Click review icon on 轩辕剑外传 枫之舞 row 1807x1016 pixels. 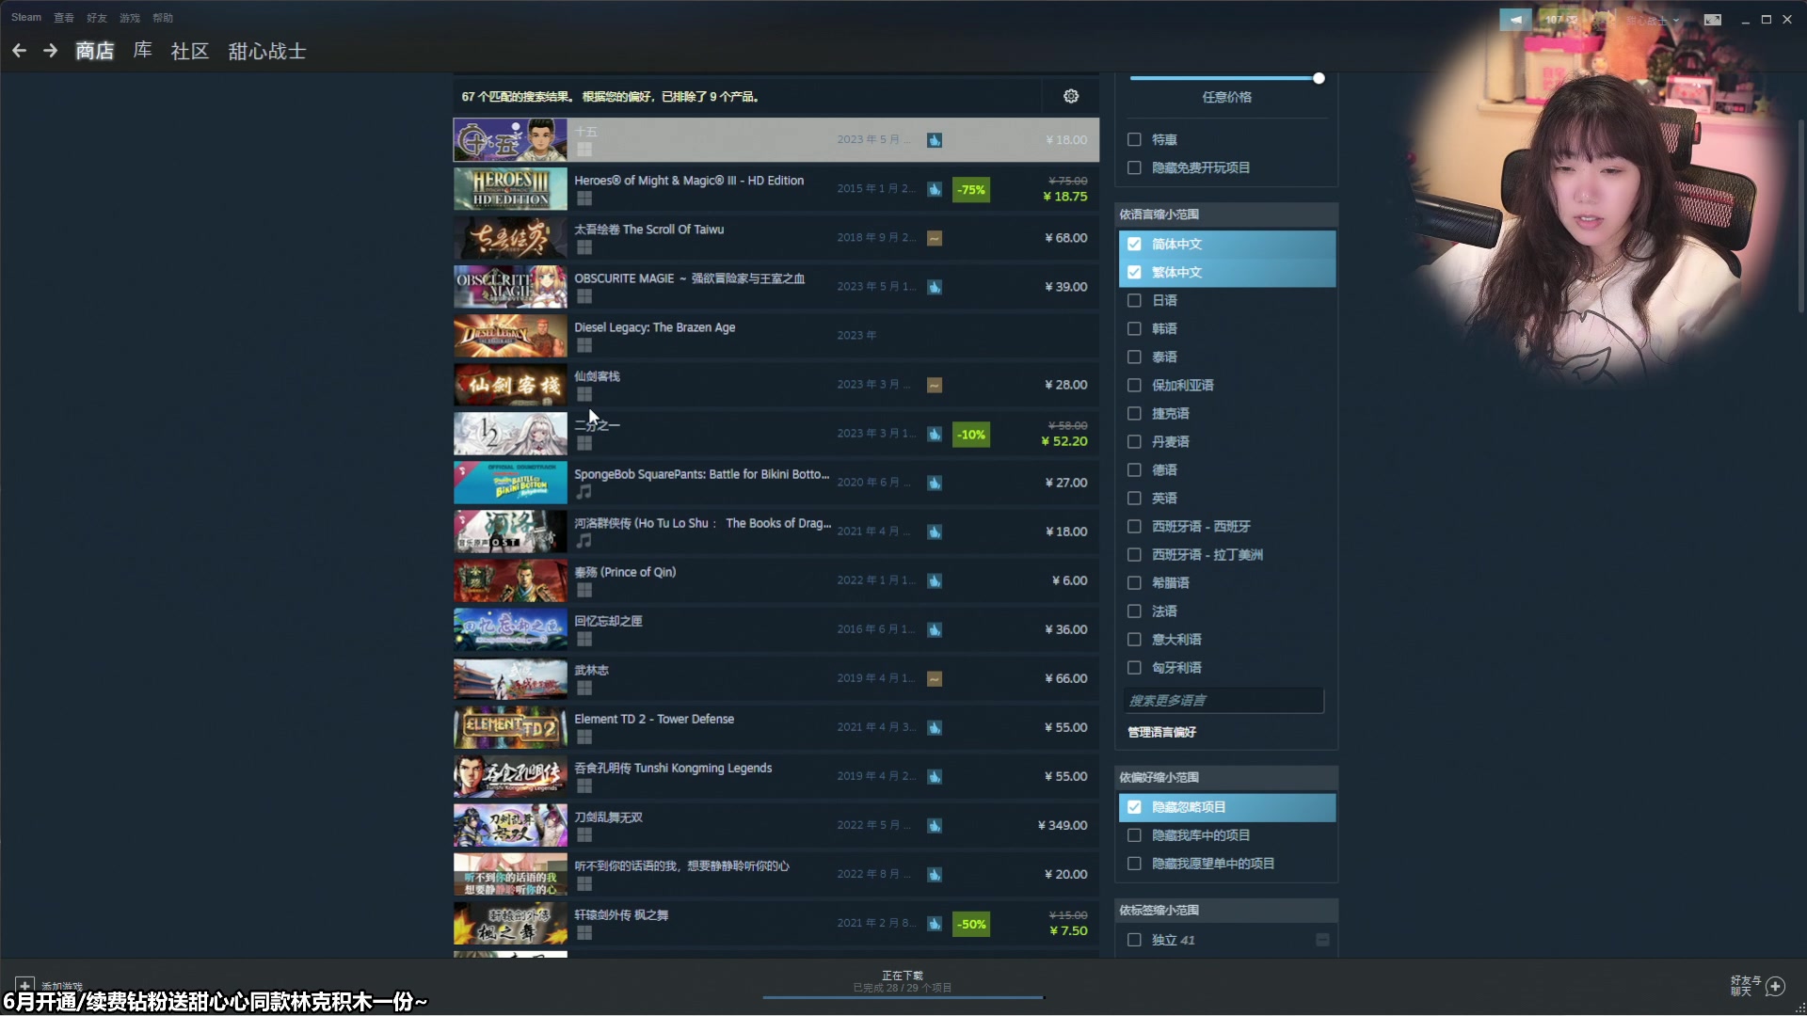(935, 923)
